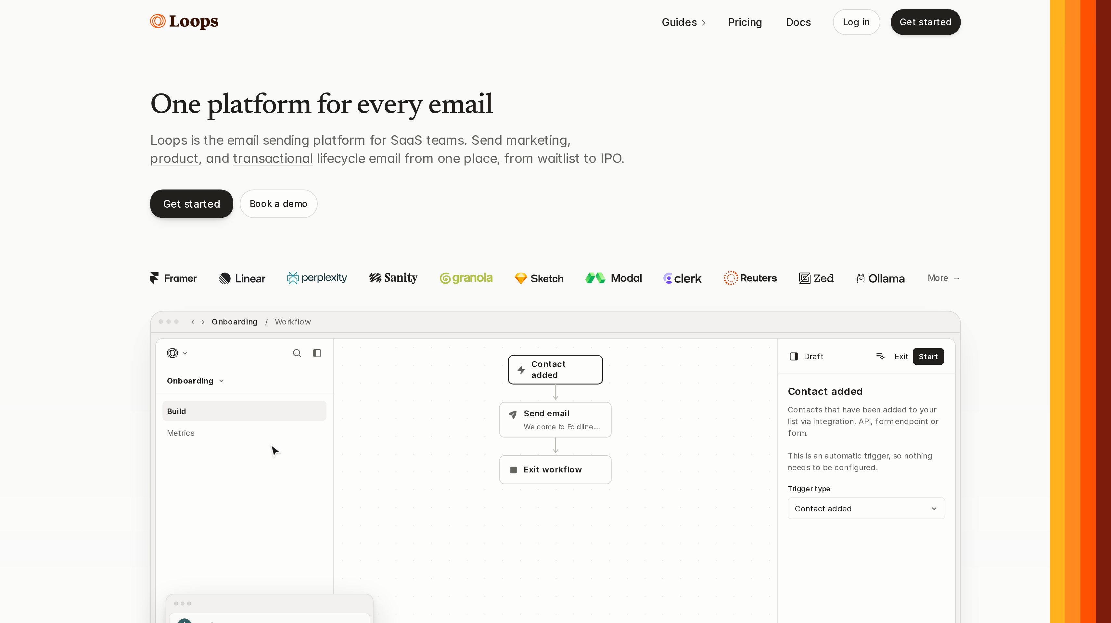Click the back chevron in the demo titlebar
The height and width of the screenshot is (623, 1111).
pyautogui.click(x=192, y=322)
